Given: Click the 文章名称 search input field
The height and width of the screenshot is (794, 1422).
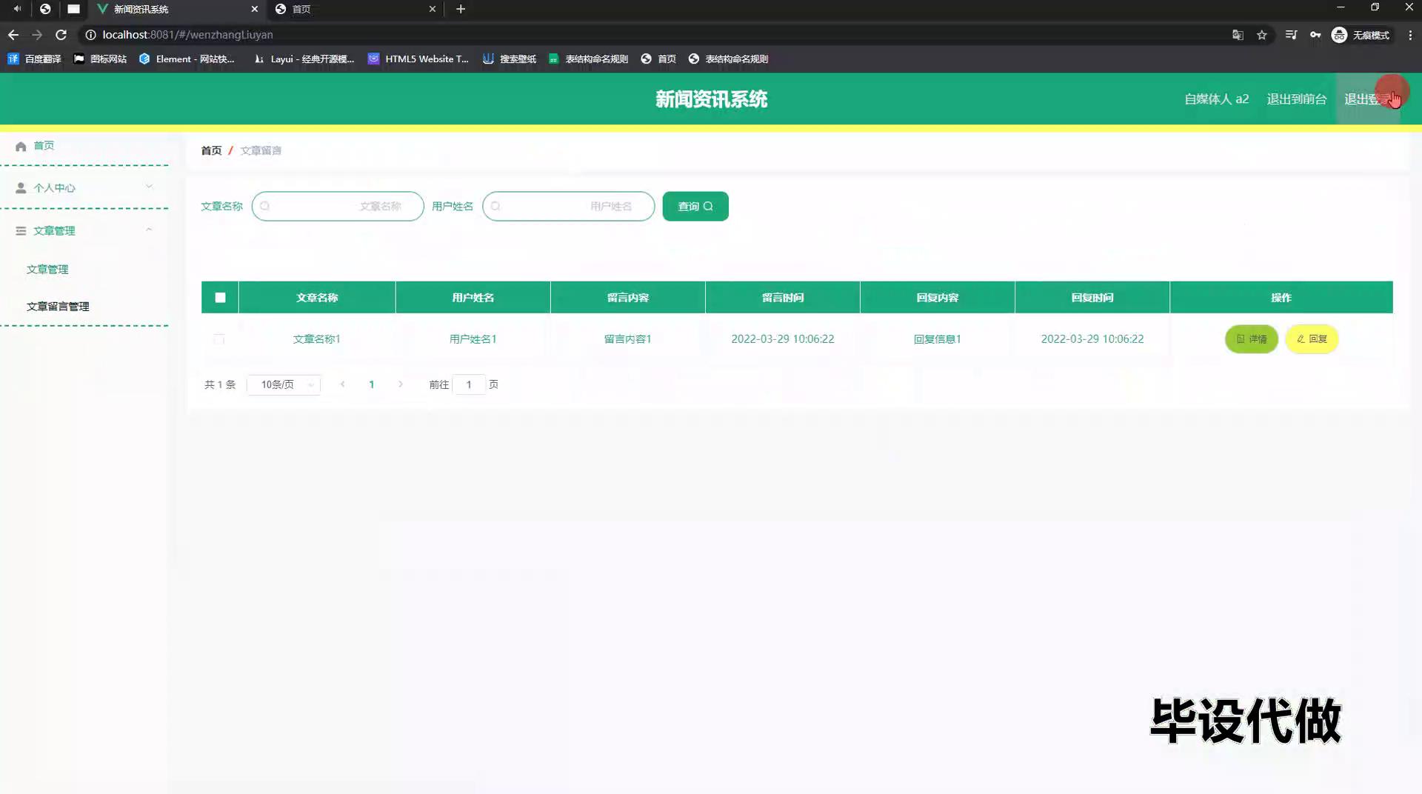Looking at the screenshot, I should tap(338, 207).
